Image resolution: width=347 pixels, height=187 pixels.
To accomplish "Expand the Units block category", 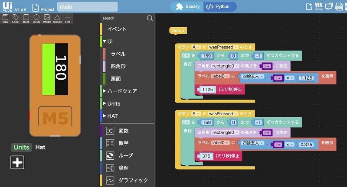I will pos(114,103).
